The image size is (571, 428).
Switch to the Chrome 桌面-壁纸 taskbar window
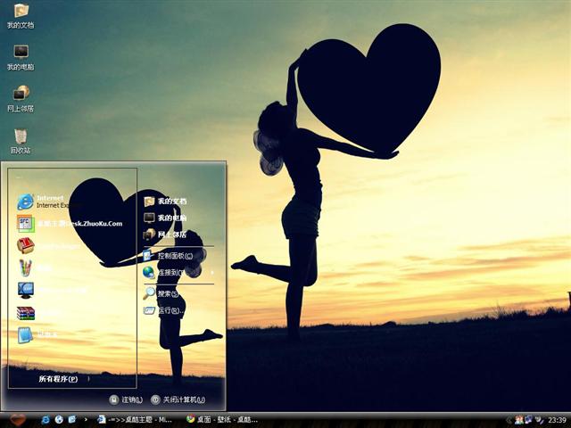coord(222,418)
